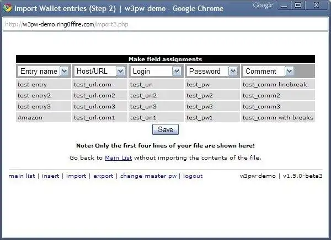Click the note about first four lines
331x240 pixels.
point(165,146)
